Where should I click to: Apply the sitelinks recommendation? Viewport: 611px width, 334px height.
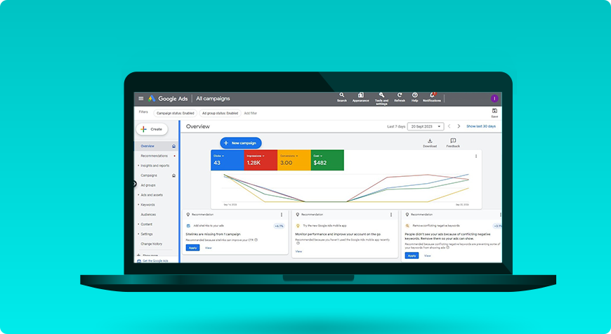[x=192, y=248]
